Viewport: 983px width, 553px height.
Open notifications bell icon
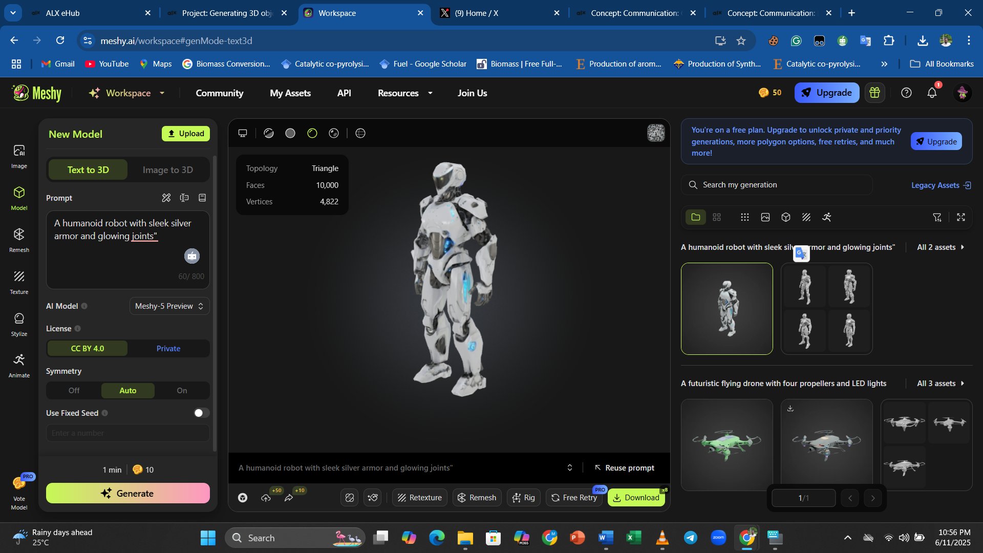tap(932, 93)
